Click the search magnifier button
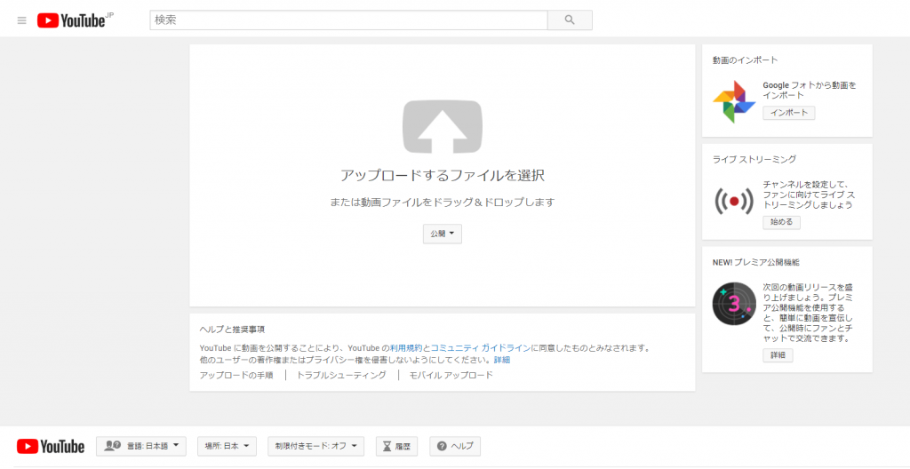Screen dimensions: 910x469 pos(570,20)
